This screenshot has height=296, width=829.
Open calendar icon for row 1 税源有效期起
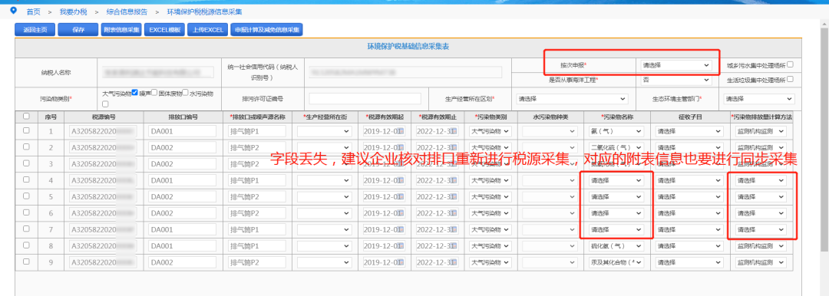click(x=401, y=131)
